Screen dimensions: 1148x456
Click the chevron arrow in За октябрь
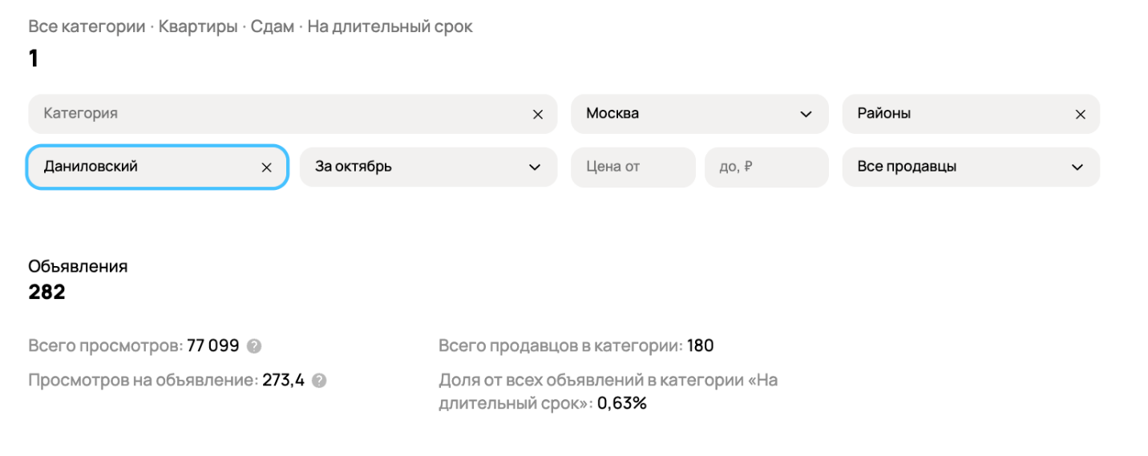pos(535,167)
